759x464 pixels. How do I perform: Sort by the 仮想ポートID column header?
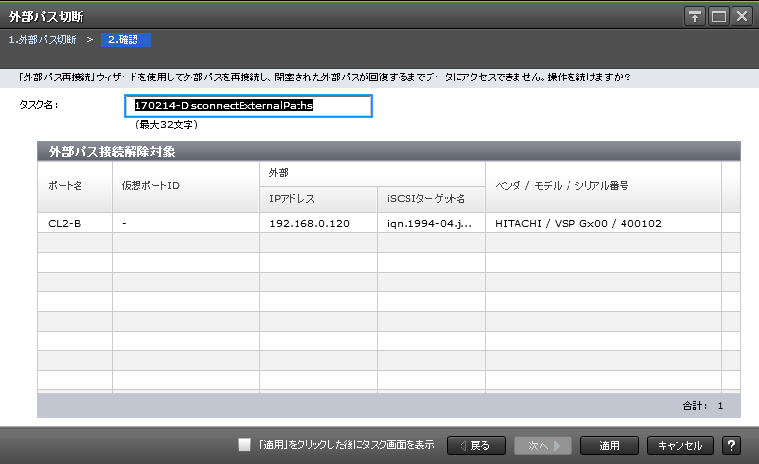pos(186,186)
